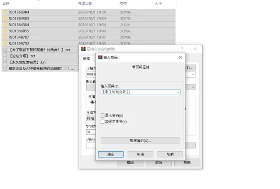
Task: Sort by the 修改日期 column header
Action: point(85,3)
